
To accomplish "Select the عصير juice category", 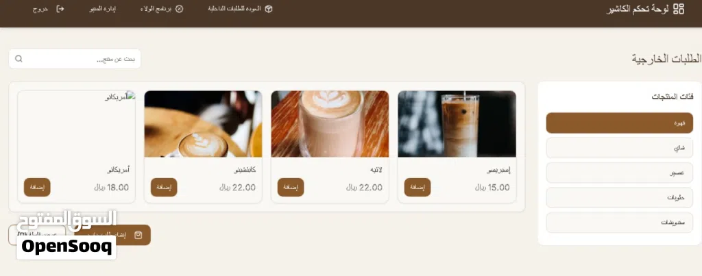I will [620, 173].
